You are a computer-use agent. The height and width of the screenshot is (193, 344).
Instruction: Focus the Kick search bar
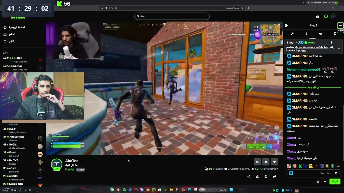pos(172,16)
